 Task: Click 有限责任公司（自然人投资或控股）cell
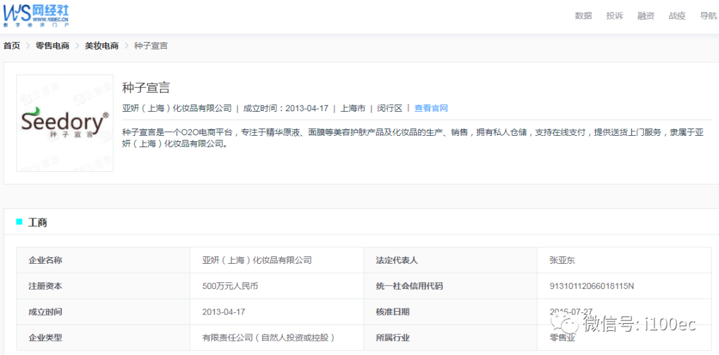(x=277, y=338)
